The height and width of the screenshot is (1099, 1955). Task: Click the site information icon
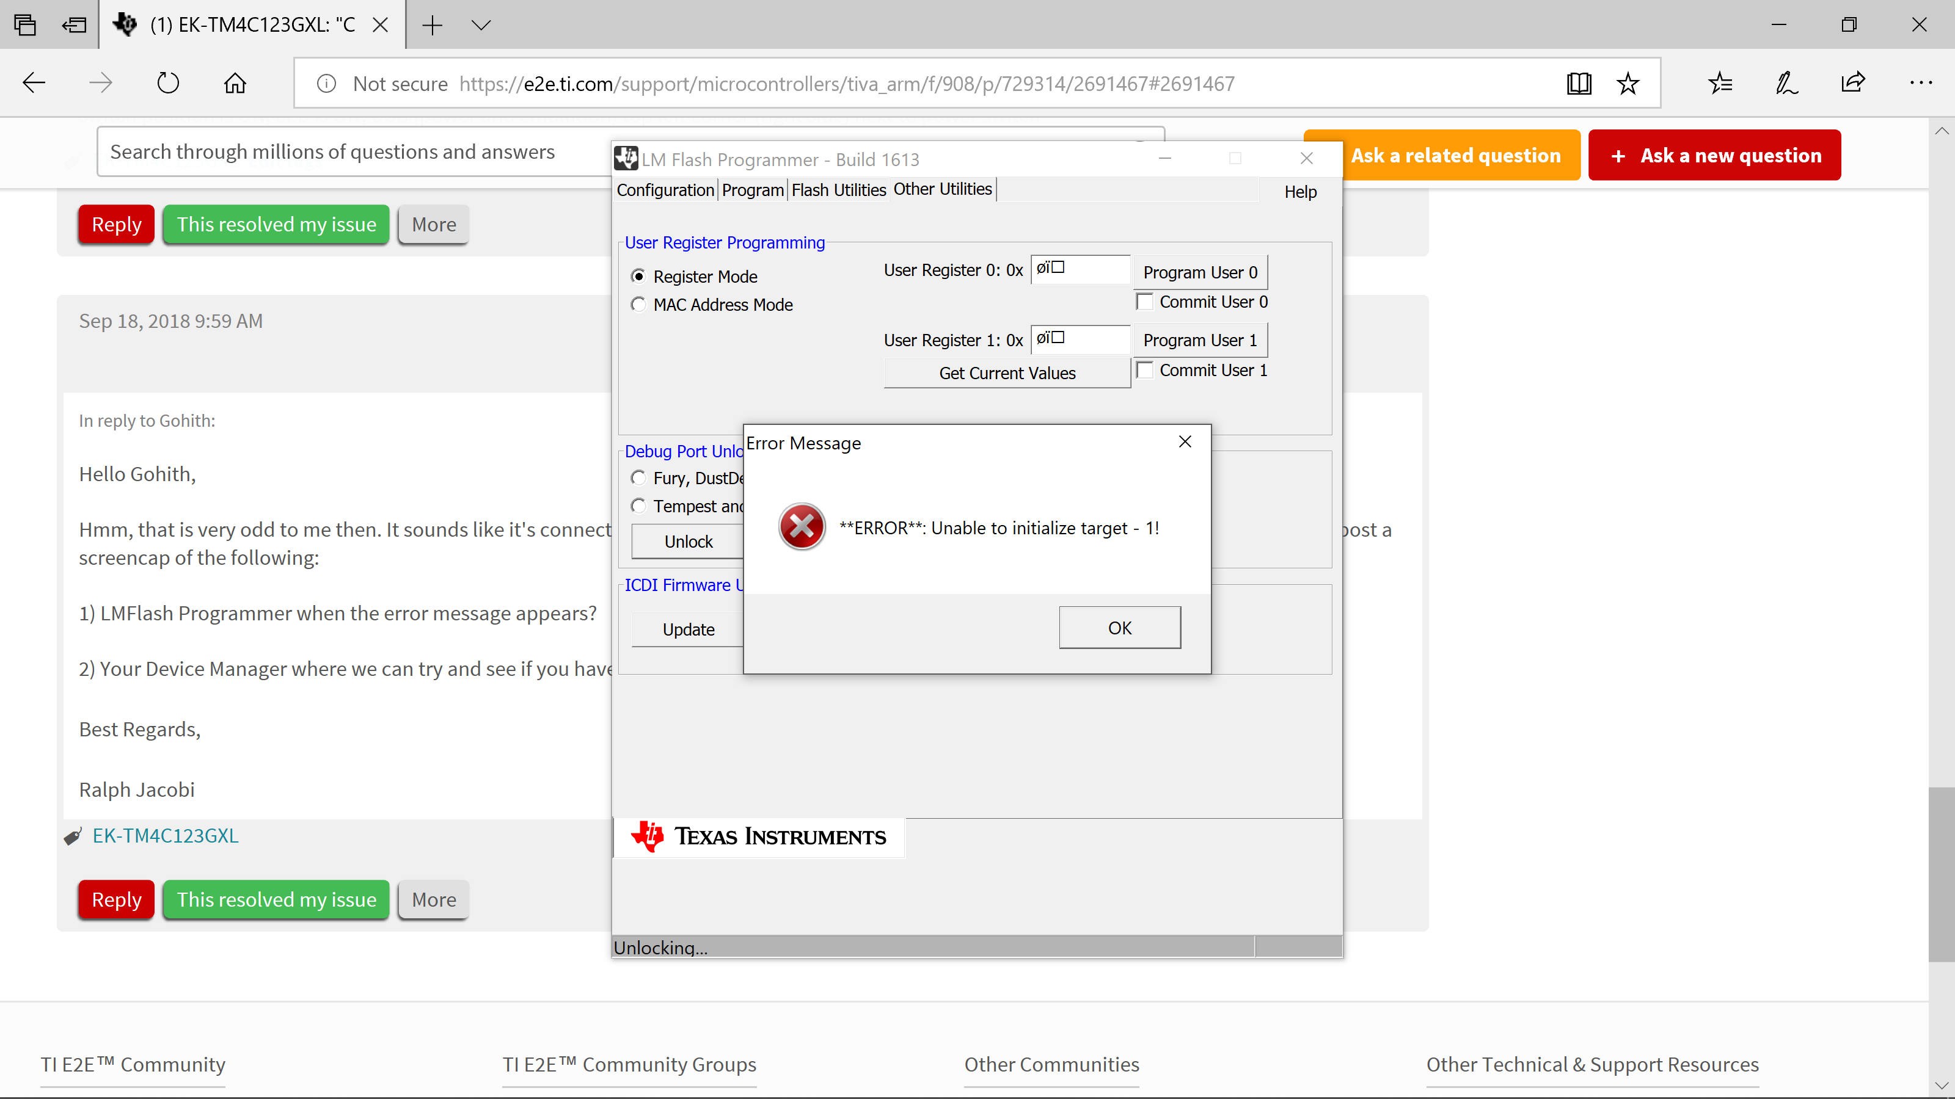(x=326, y=84)
